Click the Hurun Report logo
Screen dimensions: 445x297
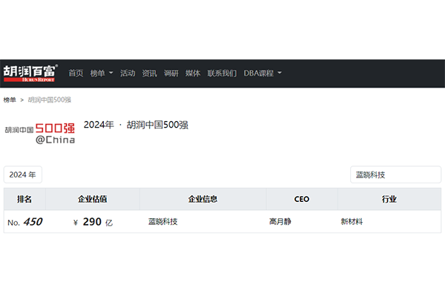coord(30,73)
